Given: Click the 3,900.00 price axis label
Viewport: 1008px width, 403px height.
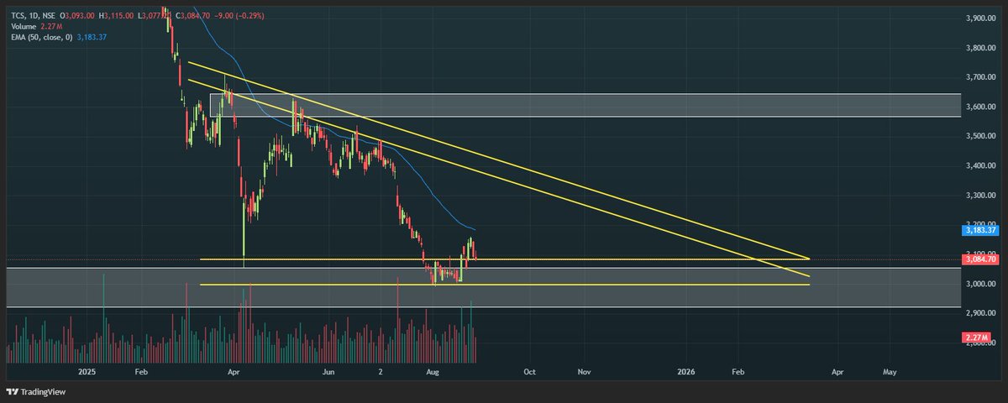Looking at the screenshot, I should 980,18.
